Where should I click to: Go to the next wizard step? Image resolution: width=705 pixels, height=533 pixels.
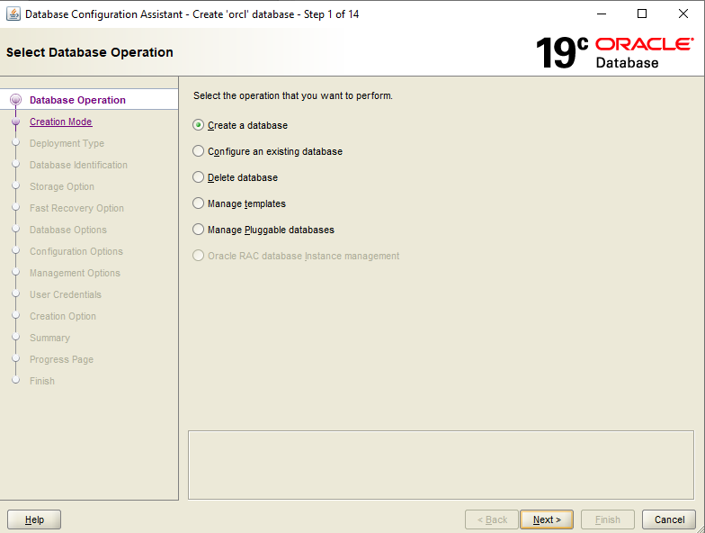click(x=547, y=519)
